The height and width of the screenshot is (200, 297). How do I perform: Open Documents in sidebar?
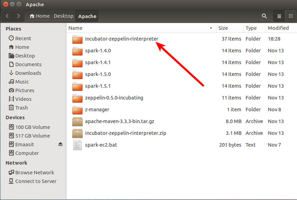click(25, 64)
